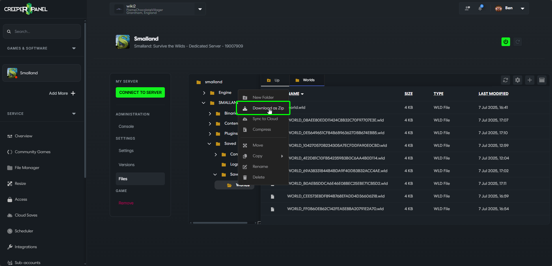Open the Versions page
This screenshot has height=266, width=552.
126,165
